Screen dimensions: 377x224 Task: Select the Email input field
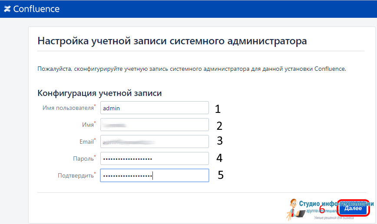(x=154, y=142)
